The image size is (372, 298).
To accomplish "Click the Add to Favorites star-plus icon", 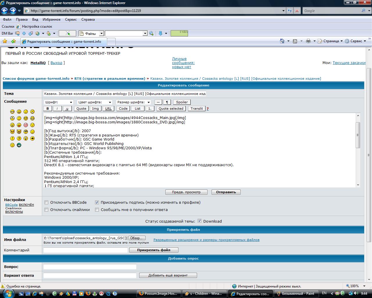I will click(13, 41).
